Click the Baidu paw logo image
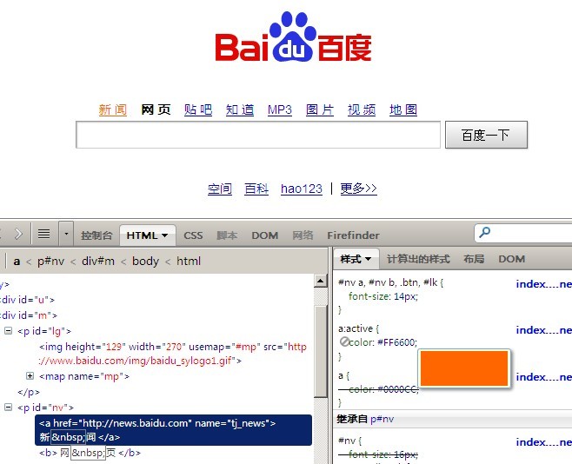The width and height of the screenshot is (572, 464). pos(293,36)
